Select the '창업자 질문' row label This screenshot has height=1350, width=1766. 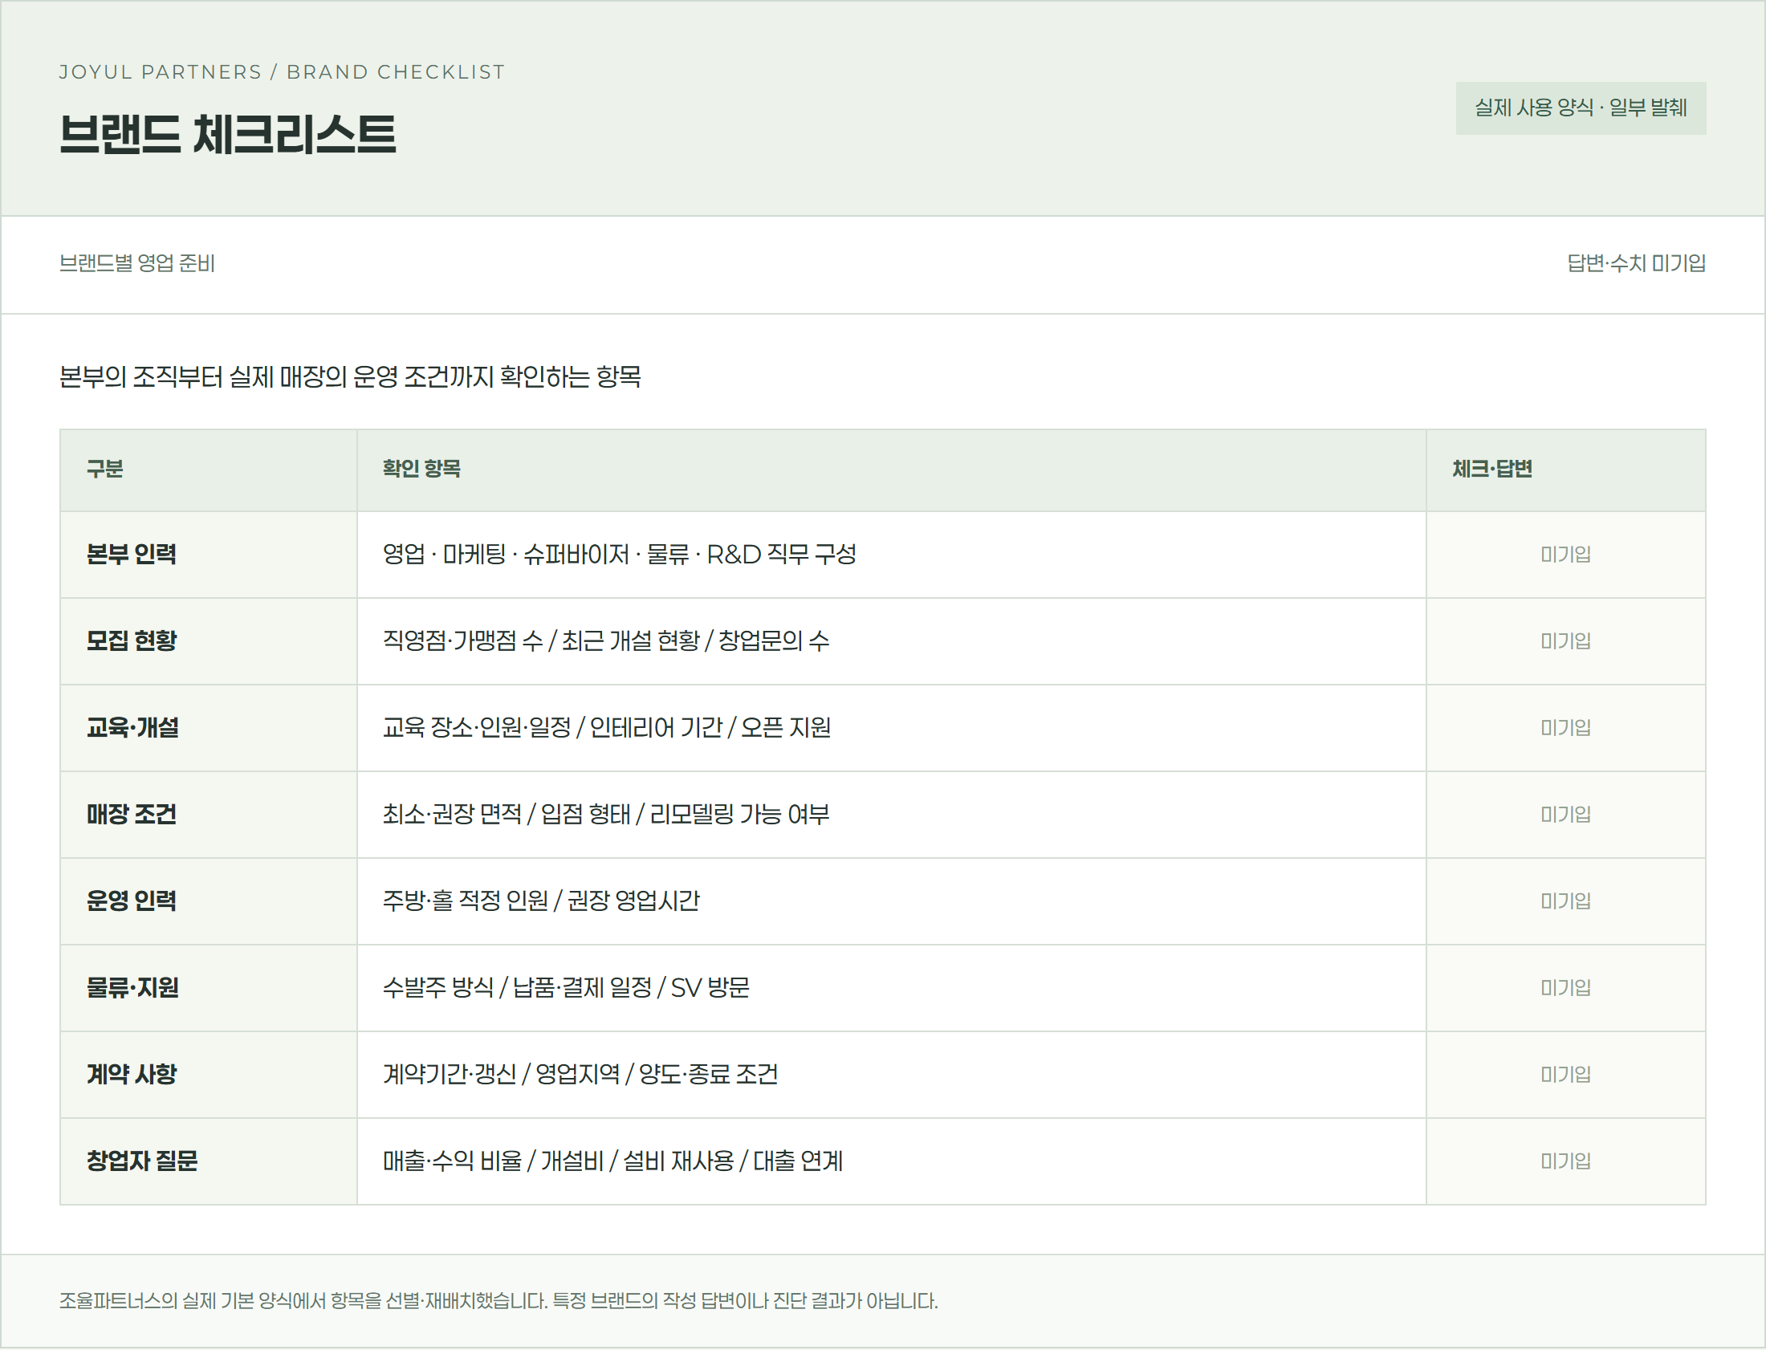(x=142, y=1162)
